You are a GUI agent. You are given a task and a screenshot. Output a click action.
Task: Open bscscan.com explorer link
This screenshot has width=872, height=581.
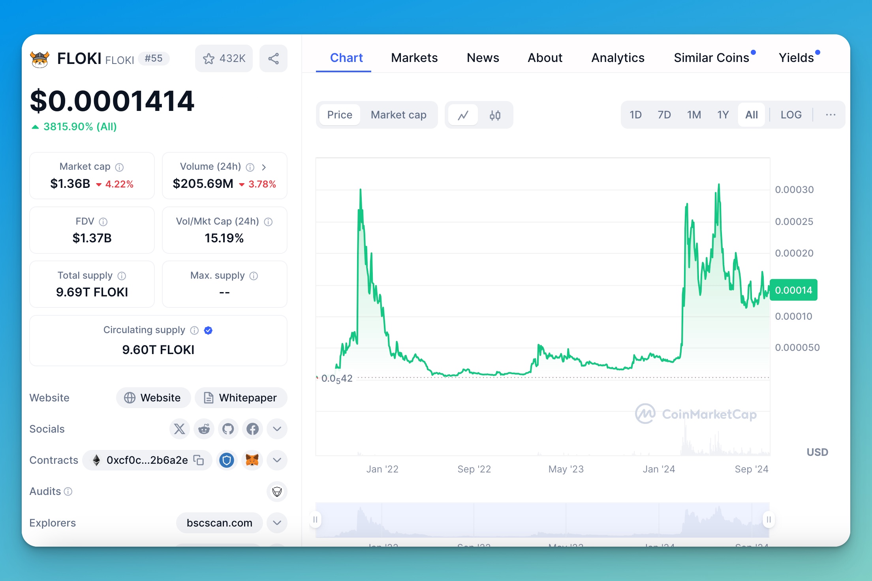[x=219, y=523]
